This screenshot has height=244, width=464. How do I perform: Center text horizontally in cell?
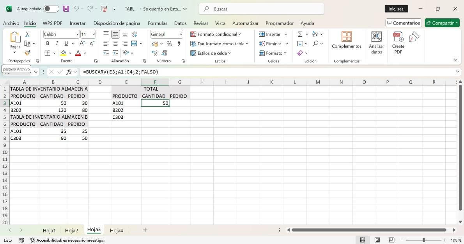[x=115, y=43]
